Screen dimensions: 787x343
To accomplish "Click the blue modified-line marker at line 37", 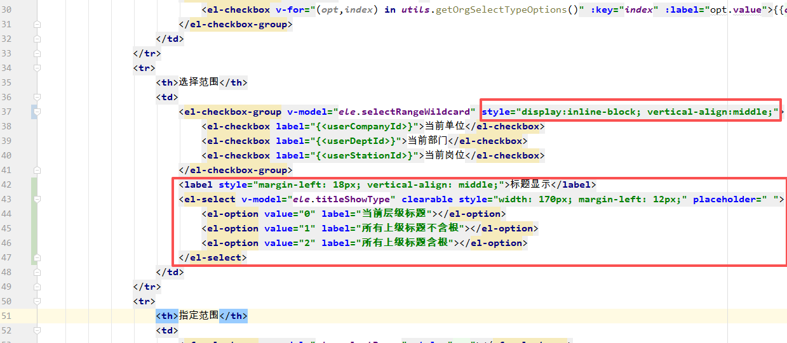I will pos(34,112).
